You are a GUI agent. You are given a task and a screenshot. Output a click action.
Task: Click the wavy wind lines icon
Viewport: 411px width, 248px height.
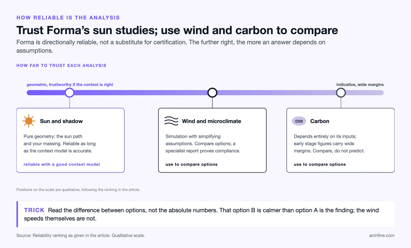point(171,121)
